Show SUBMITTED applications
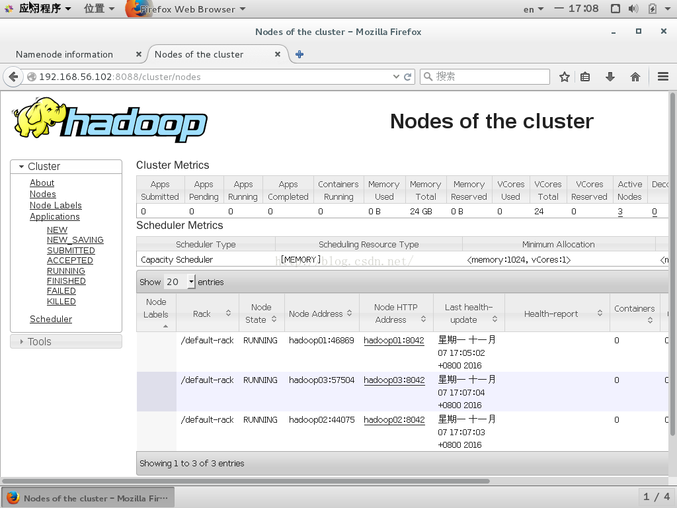The image size is (677, 508). (x=71, y=251)
